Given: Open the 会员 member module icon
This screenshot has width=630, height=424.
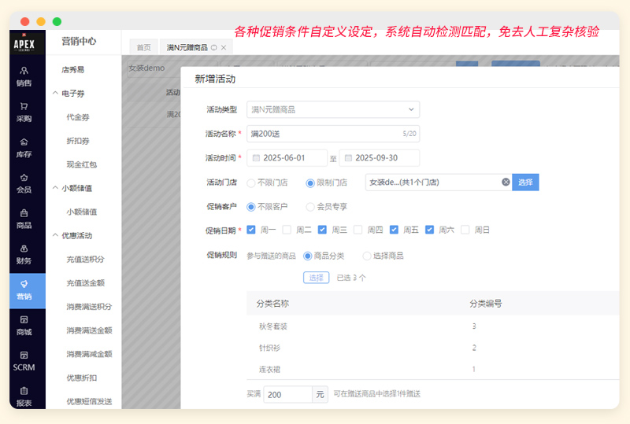Looking at the screenshot, I should click(24, 178).
